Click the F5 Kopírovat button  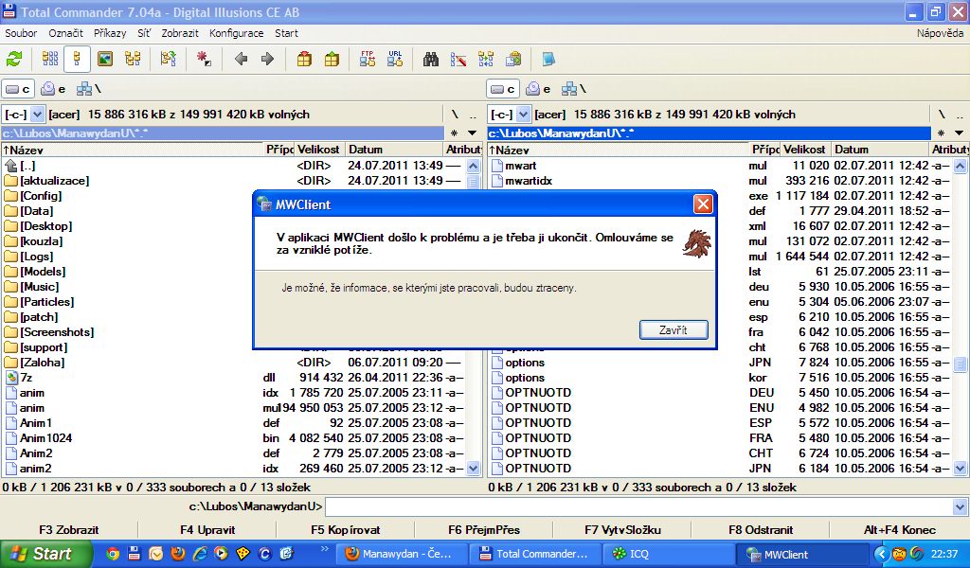[x=346, y=530]
